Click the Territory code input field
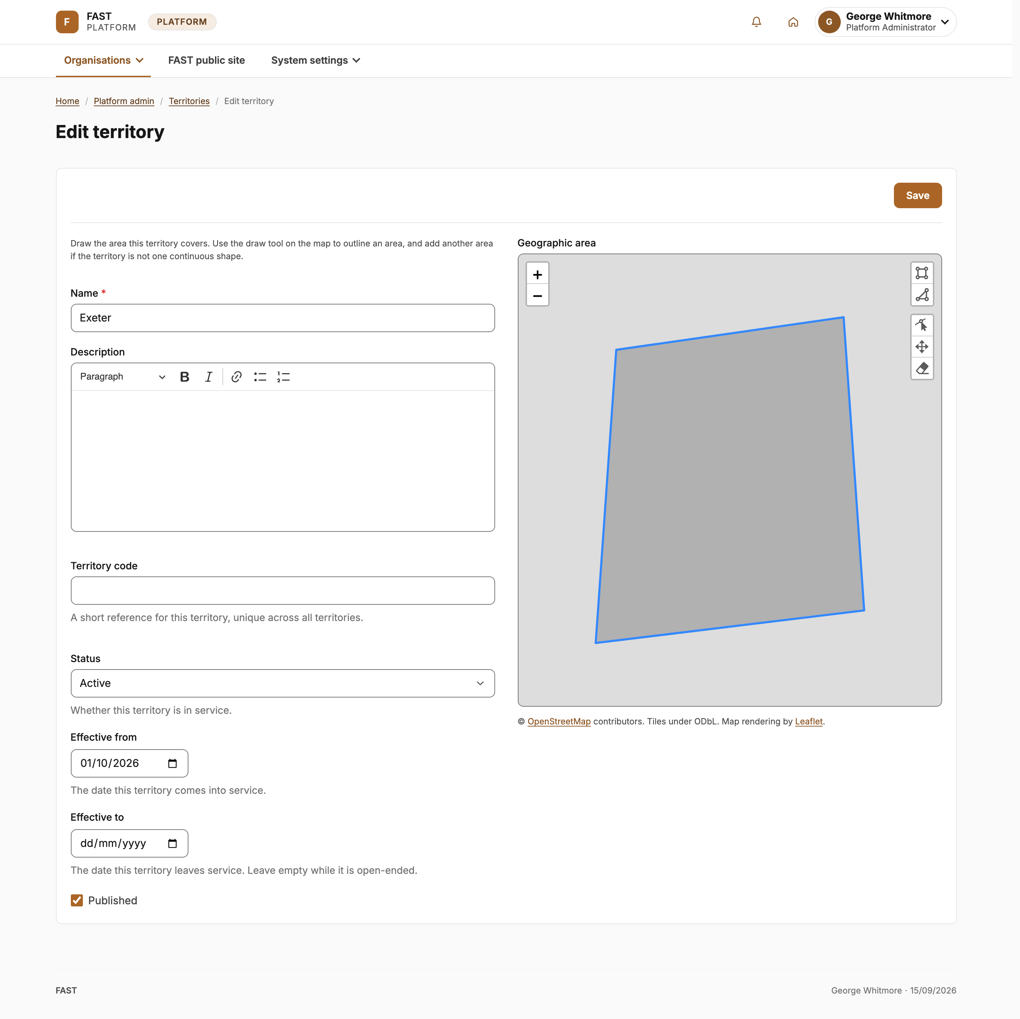 coord(283,591)
